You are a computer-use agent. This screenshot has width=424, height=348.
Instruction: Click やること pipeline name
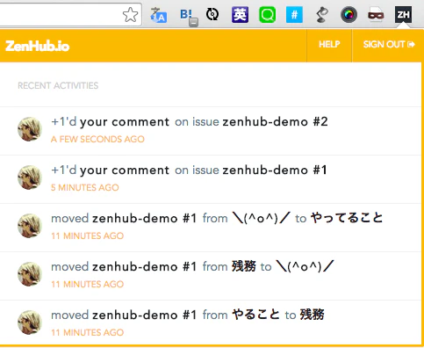click(256, 315)
